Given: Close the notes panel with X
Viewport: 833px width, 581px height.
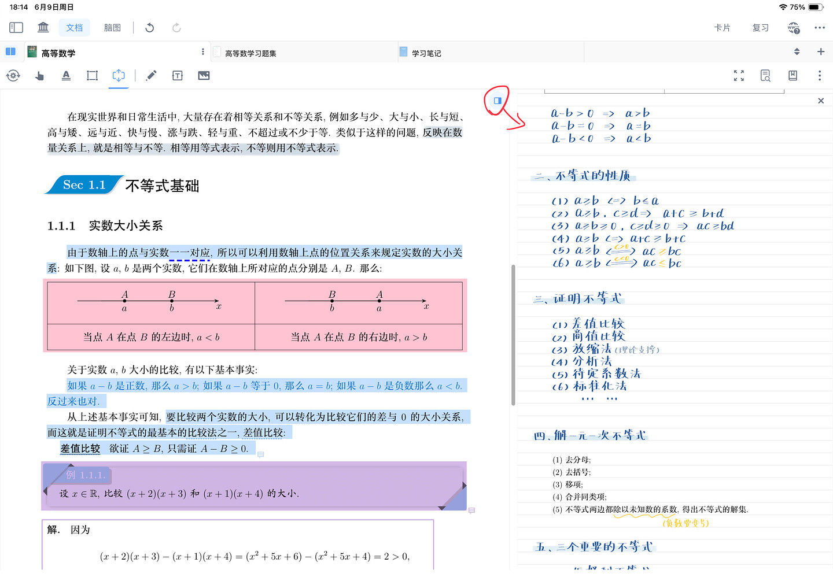Looking at the screenshot, I should click(x=821, y=101).
